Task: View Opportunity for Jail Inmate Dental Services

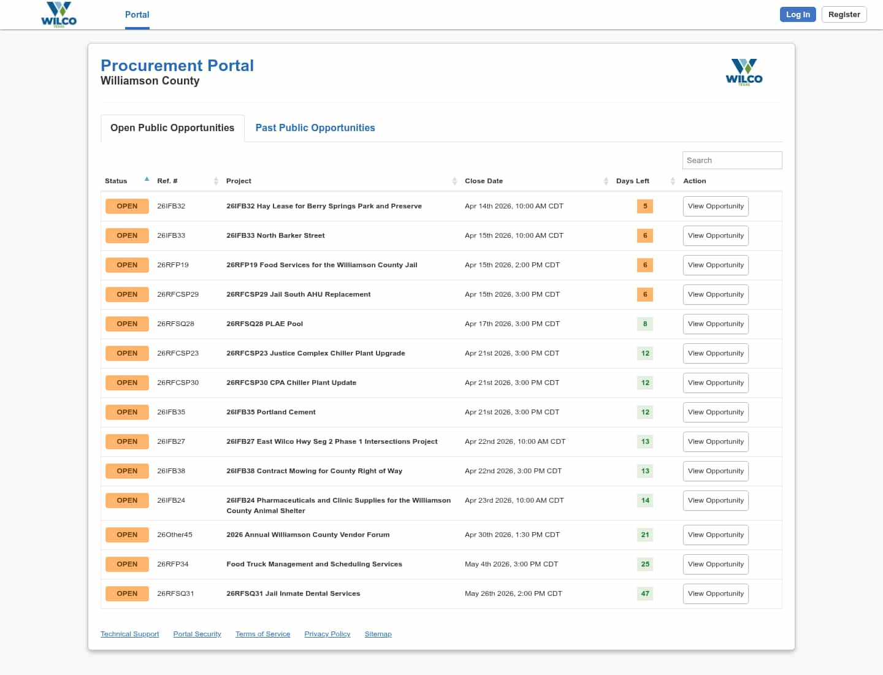Action: [716, 593]
